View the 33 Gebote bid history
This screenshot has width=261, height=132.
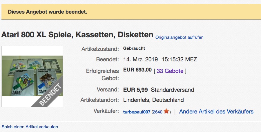(170, 71)
